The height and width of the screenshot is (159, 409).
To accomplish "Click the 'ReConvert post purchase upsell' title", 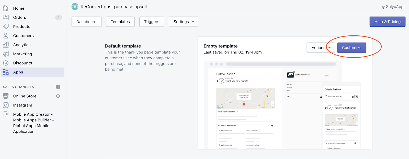I will (114, 7).
